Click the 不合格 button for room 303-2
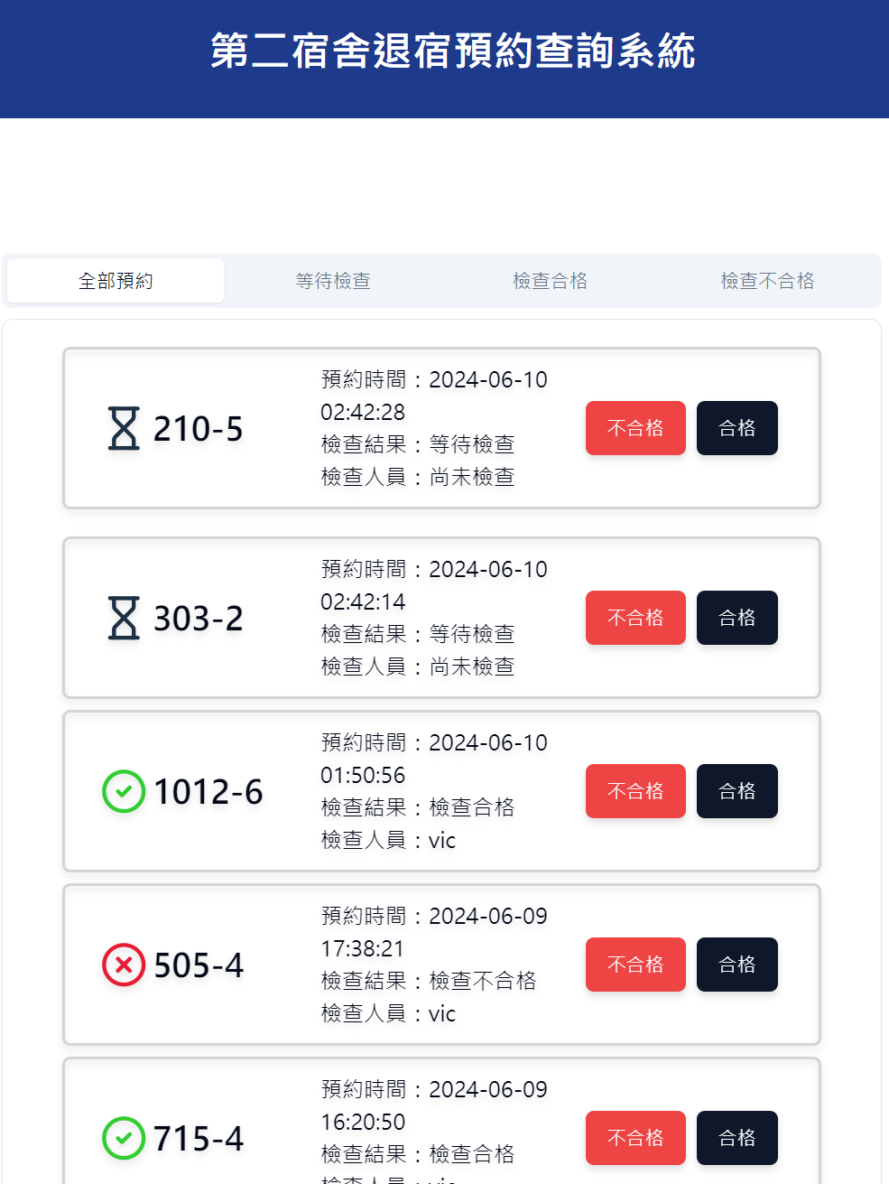The width and height of the screenshot is (889, 1184). point(635,618)
